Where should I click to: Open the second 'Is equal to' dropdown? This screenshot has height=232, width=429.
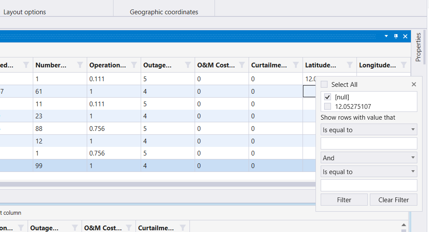pos(369,172)
